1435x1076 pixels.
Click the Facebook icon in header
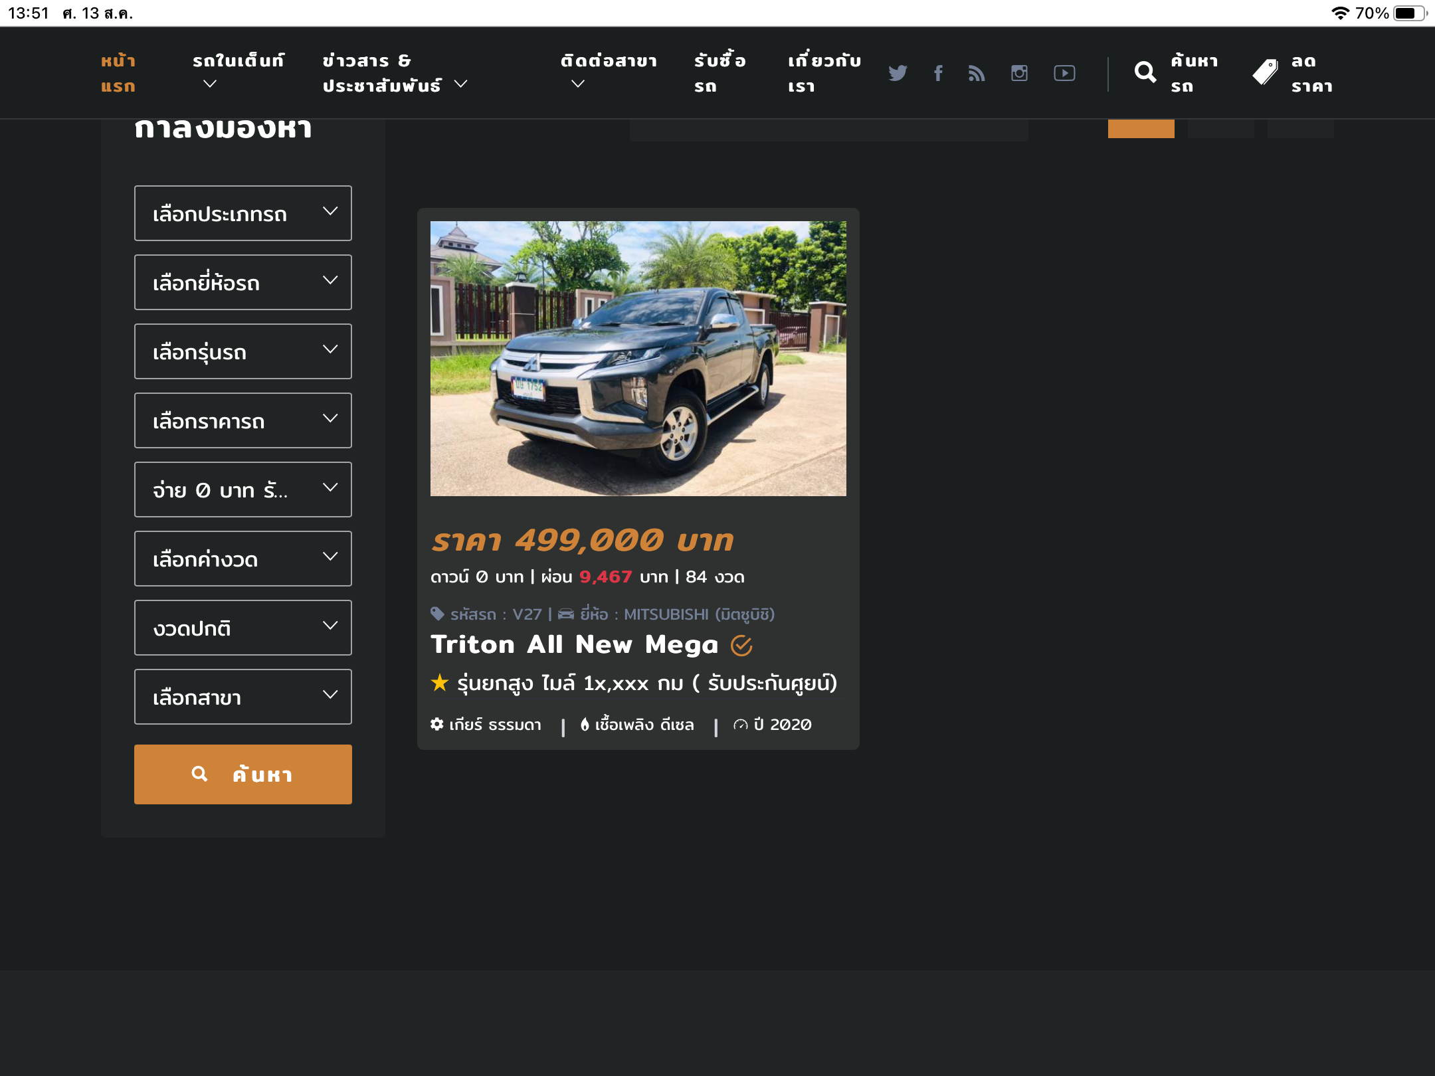pyautogui.click(x=938, y=73)
